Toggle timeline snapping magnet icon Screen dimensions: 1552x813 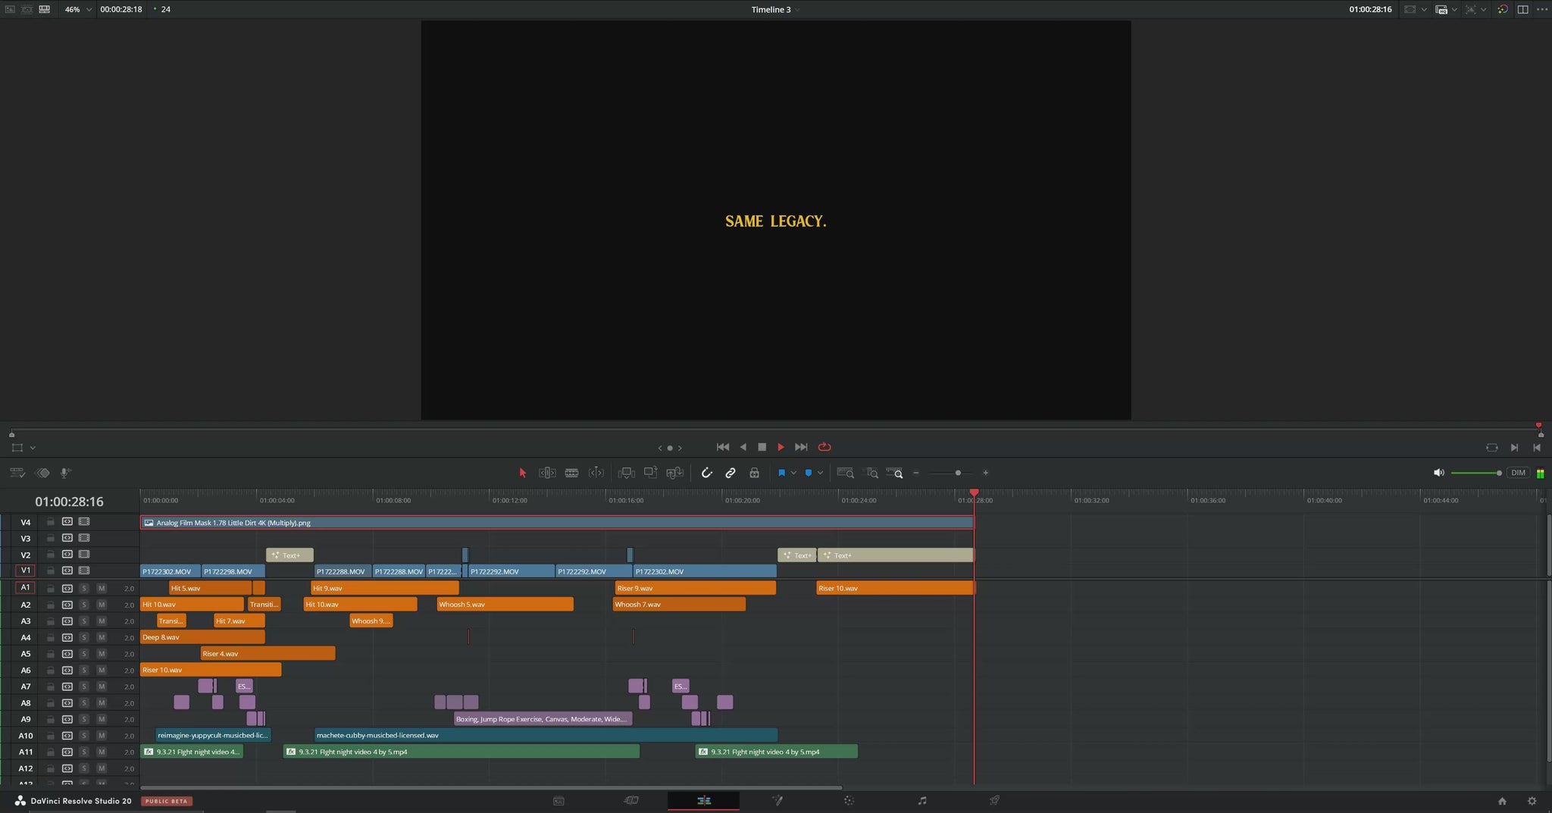tap(706, 473)
